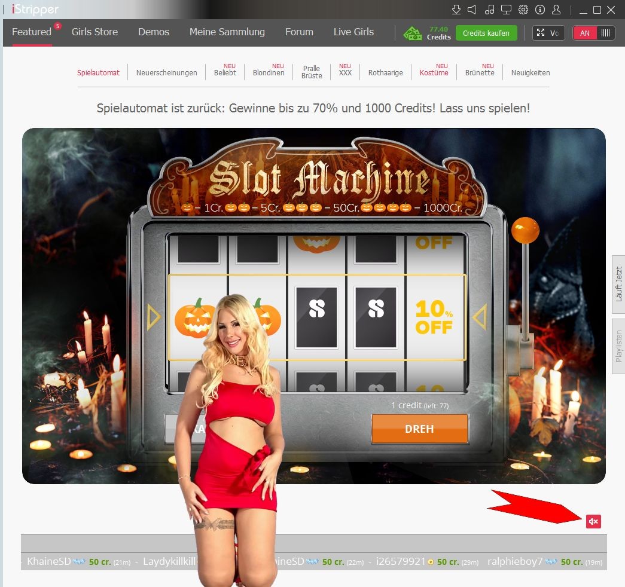Screen dimensions: 625x587
Task: Switch to the Demos tab
Action: tap(154, 32)
